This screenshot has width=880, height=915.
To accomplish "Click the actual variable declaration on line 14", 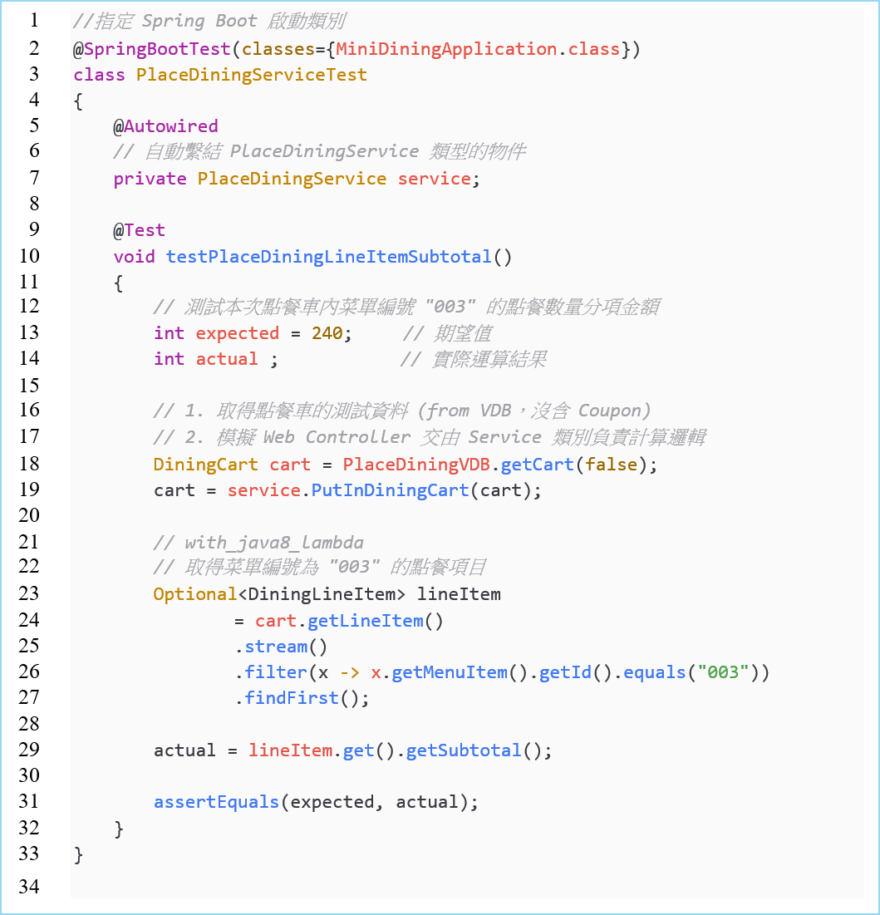I will click(x=226, y=359).
